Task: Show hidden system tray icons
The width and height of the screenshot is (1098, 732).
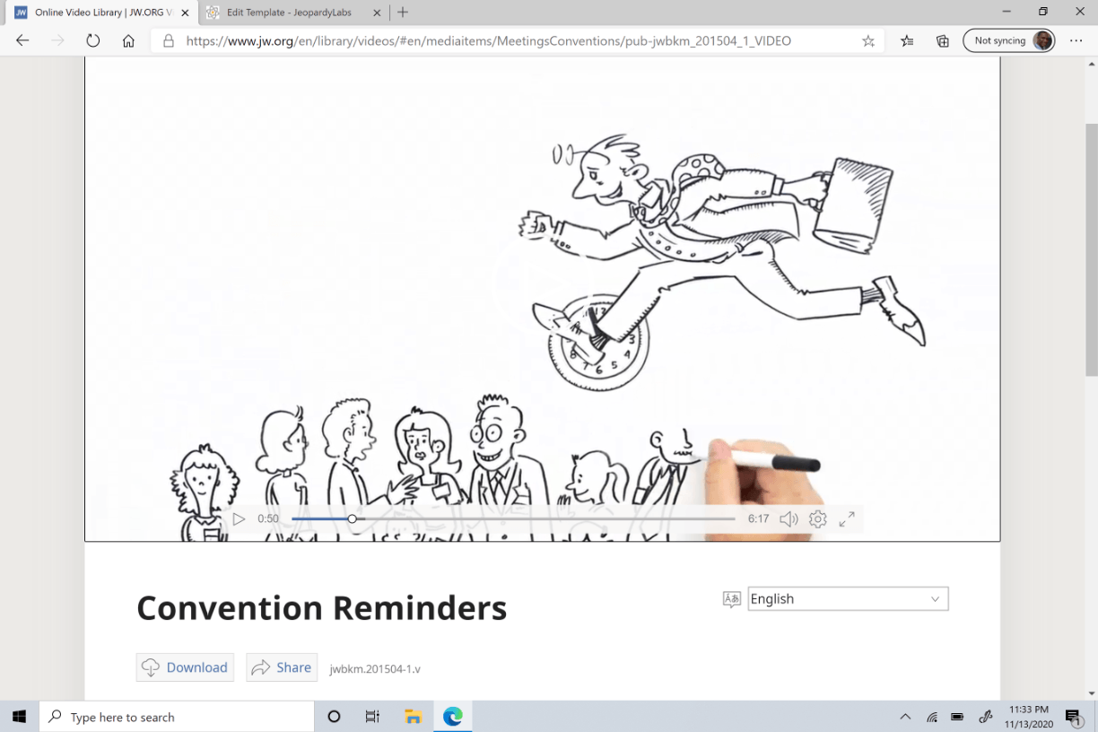Action: [905, 717]
